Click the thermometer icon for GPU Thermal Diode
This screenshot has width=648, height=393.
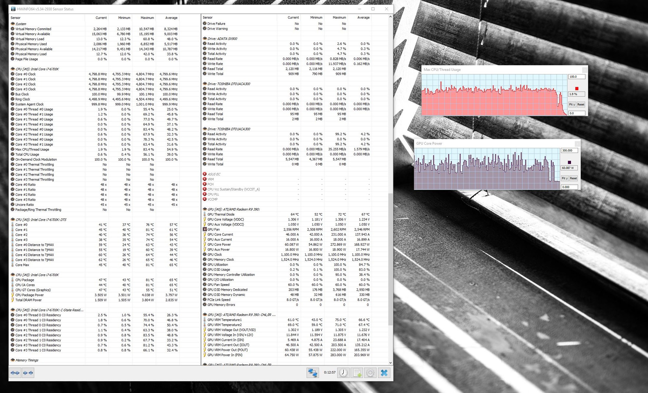pyautogui.click(x=205, y=215)
